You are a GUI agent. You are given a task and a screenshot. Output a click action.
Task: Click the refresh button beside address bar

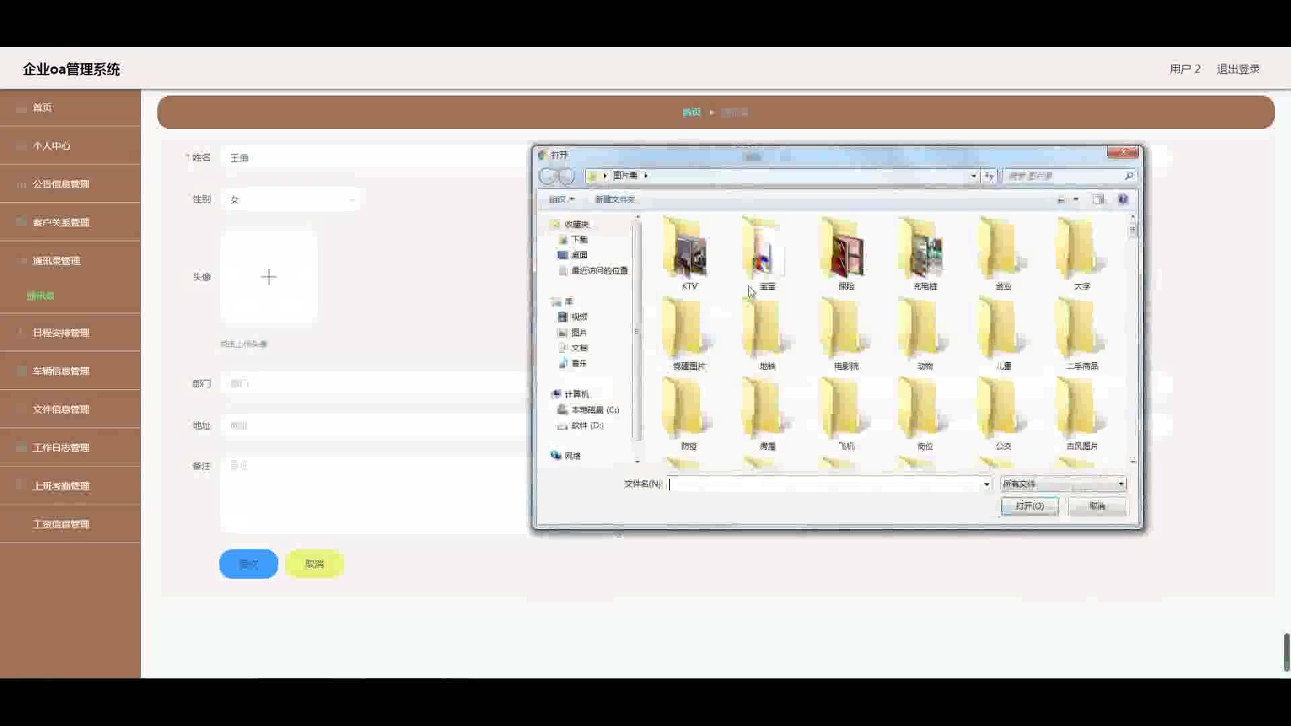(x=989, y=175)
